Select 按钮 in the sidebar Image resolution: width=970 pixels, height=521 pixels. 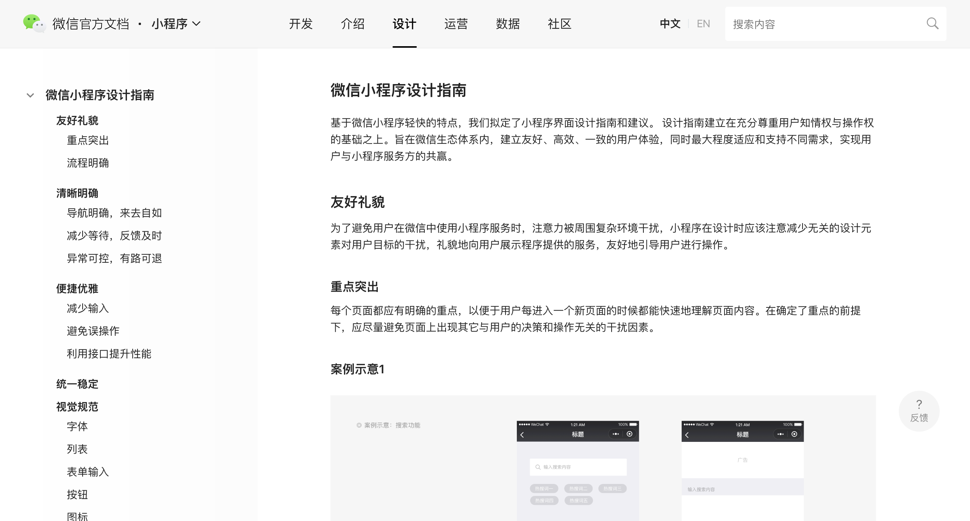[77, 495]
